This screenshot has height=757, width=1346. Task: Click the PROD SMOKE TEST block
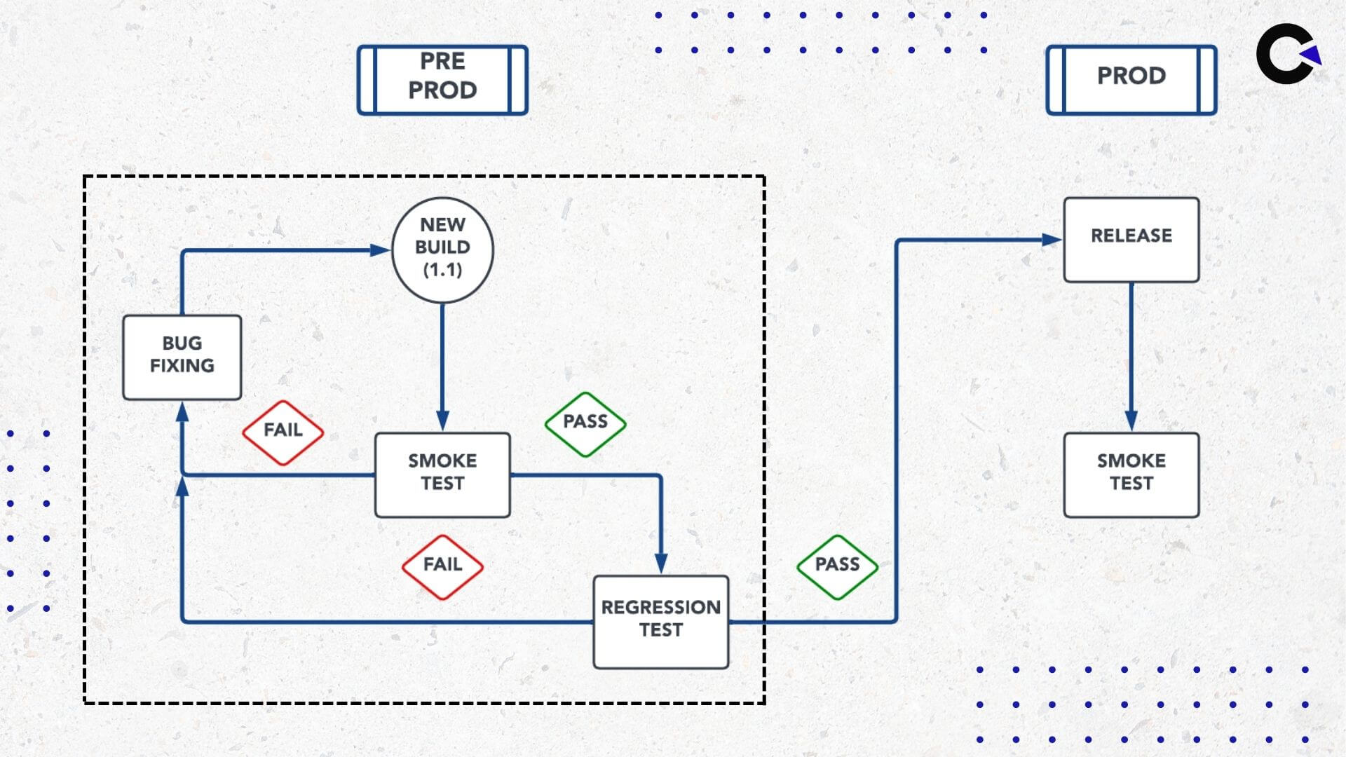pos(1132,472)
